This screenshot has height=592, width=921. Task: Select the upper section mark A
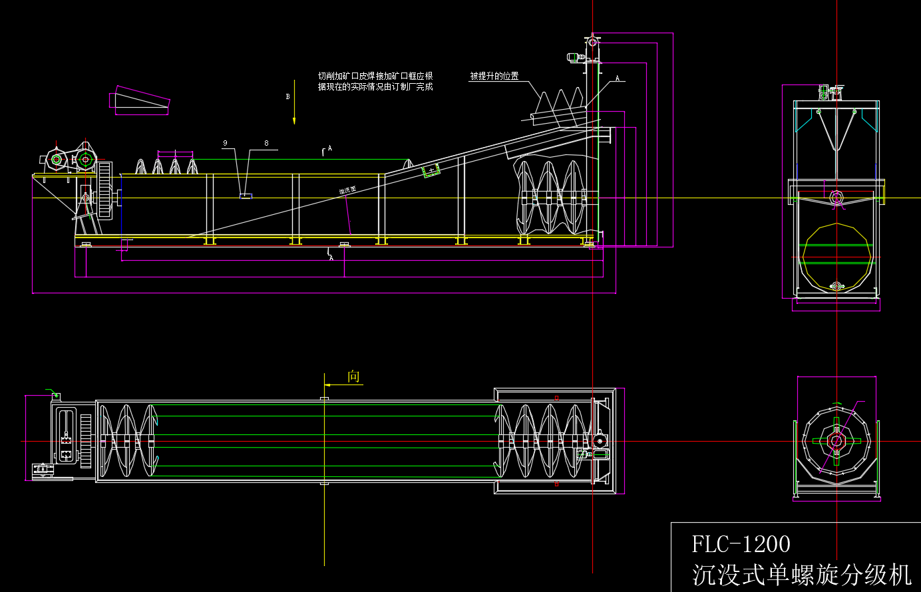[329, 148]
